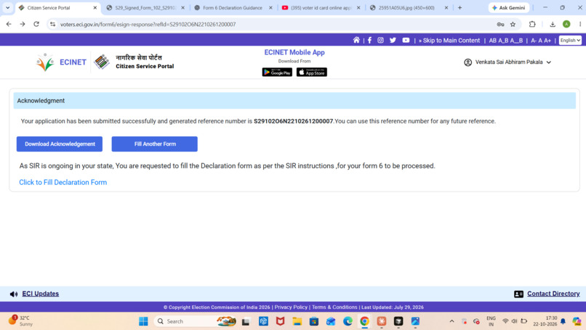Image resolution: width=586 pixels, height=330 pixels.
Task: Bookmark this page with star icon
Action: click(513, 24)
